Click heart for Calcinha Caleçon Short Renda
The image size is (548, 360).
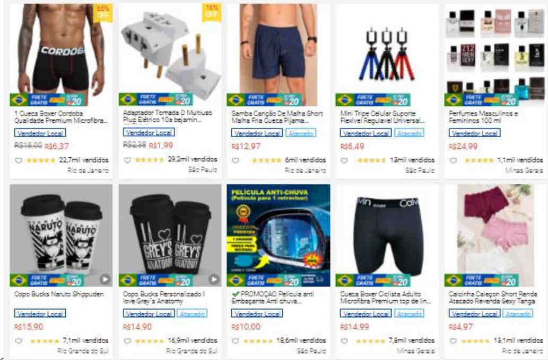[x=453, y=341]
